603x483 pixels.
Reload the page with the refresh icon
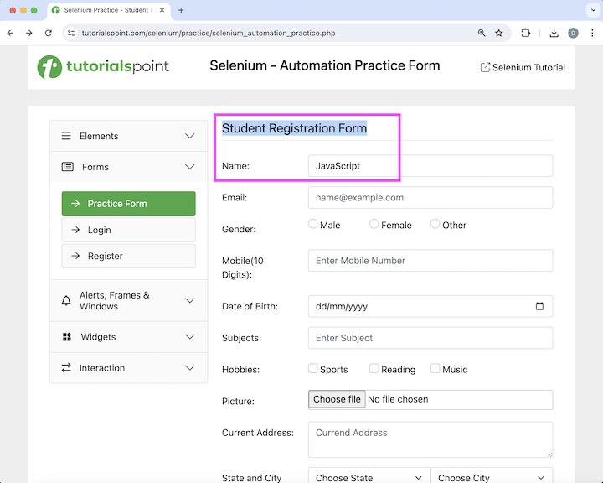pos(49,33)
